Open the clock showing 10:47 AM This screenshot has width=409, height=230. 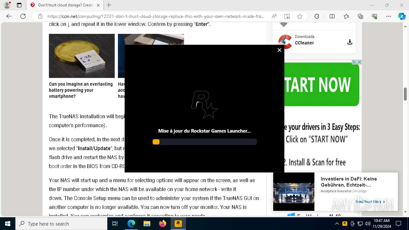(x=382, y=224)
